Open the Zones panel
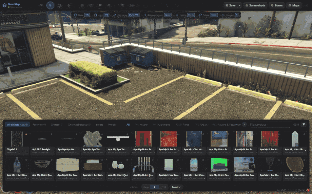 277,5
